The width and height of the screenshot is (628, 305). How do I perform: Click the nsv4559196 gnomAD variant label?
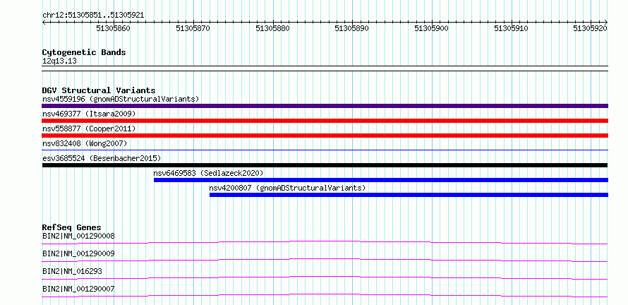coord(121,99)
